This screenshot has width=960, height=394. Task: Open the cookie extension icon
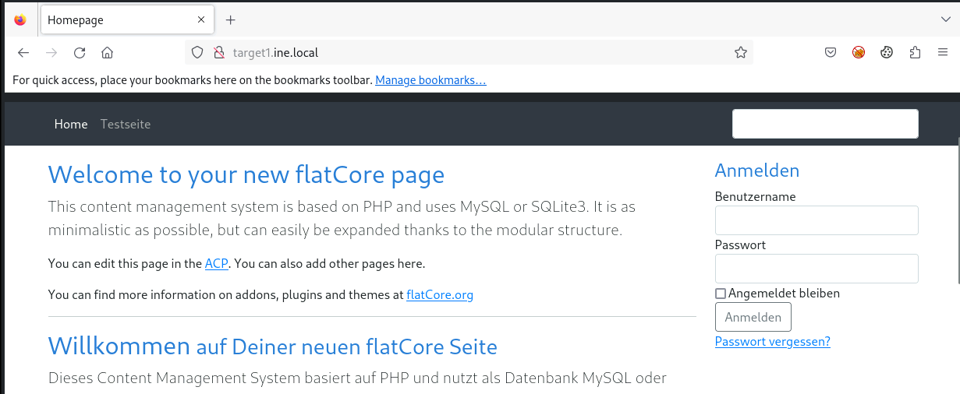pyautogui.click(x=887, y=53)
